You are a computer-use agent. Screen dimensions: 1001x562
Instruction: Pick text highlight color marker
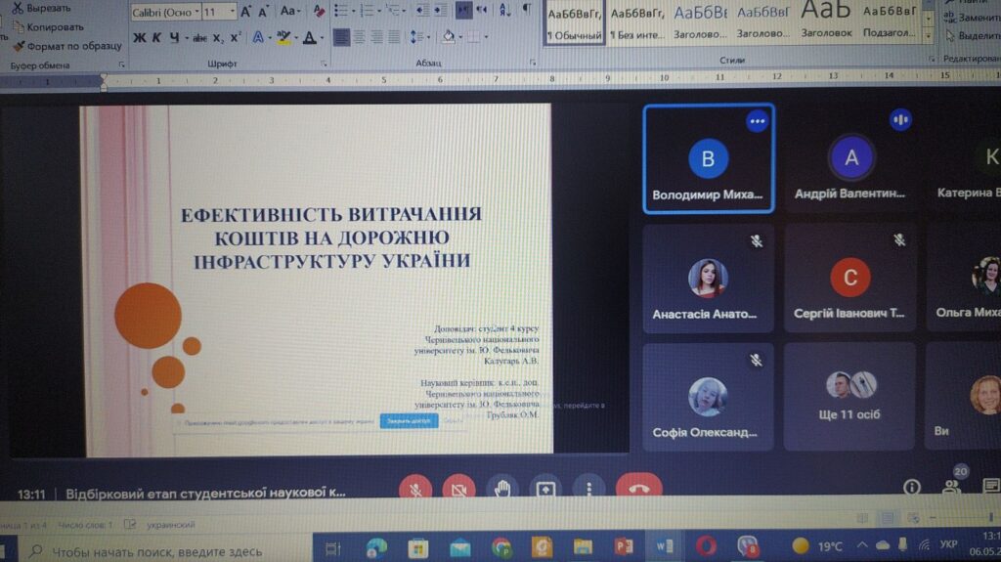pos(283,38)
